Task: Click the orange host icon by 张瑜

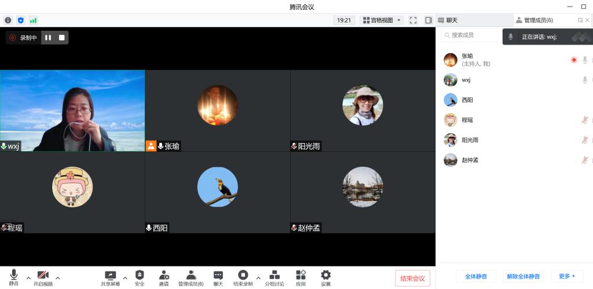Action: click(151, 146)
